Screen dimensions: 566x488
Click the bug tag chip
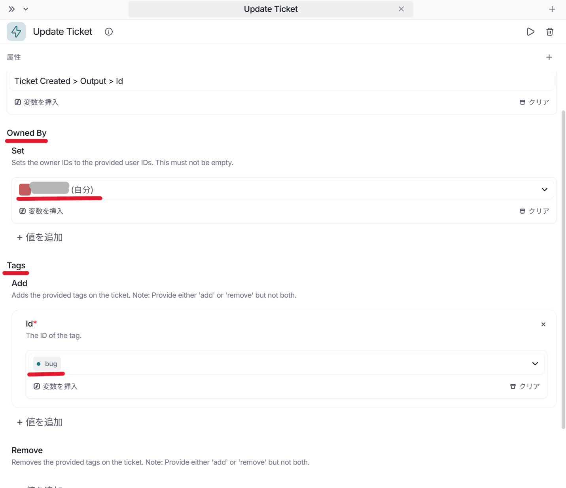click(x=47, y=364)
